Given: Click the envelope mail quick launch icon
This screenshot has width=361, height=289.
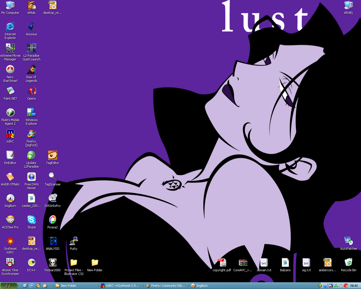Looking at the screenshot, I should (45, 286).
